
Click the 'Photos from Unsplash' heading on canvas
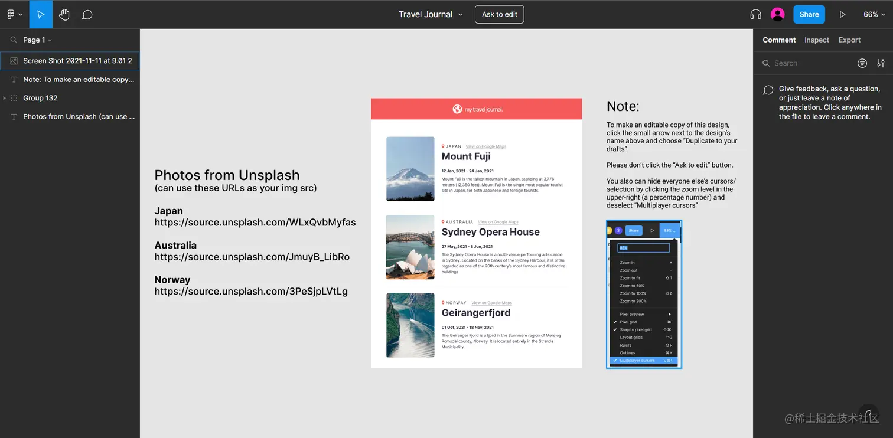[227, 175]
